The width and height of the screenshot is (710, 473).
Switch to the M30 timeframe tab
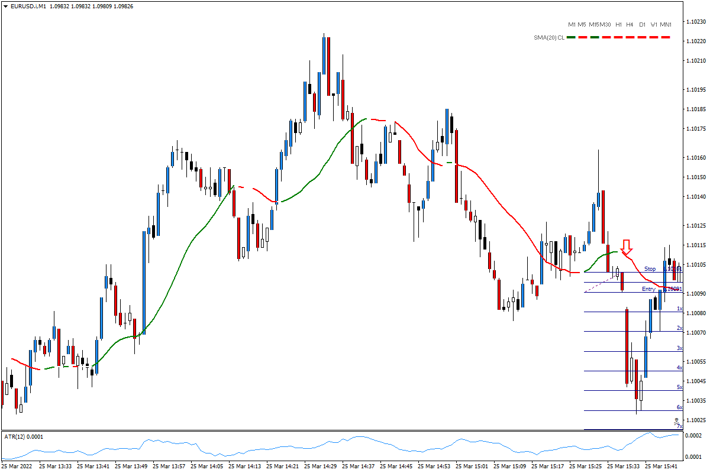coord(605,25)
